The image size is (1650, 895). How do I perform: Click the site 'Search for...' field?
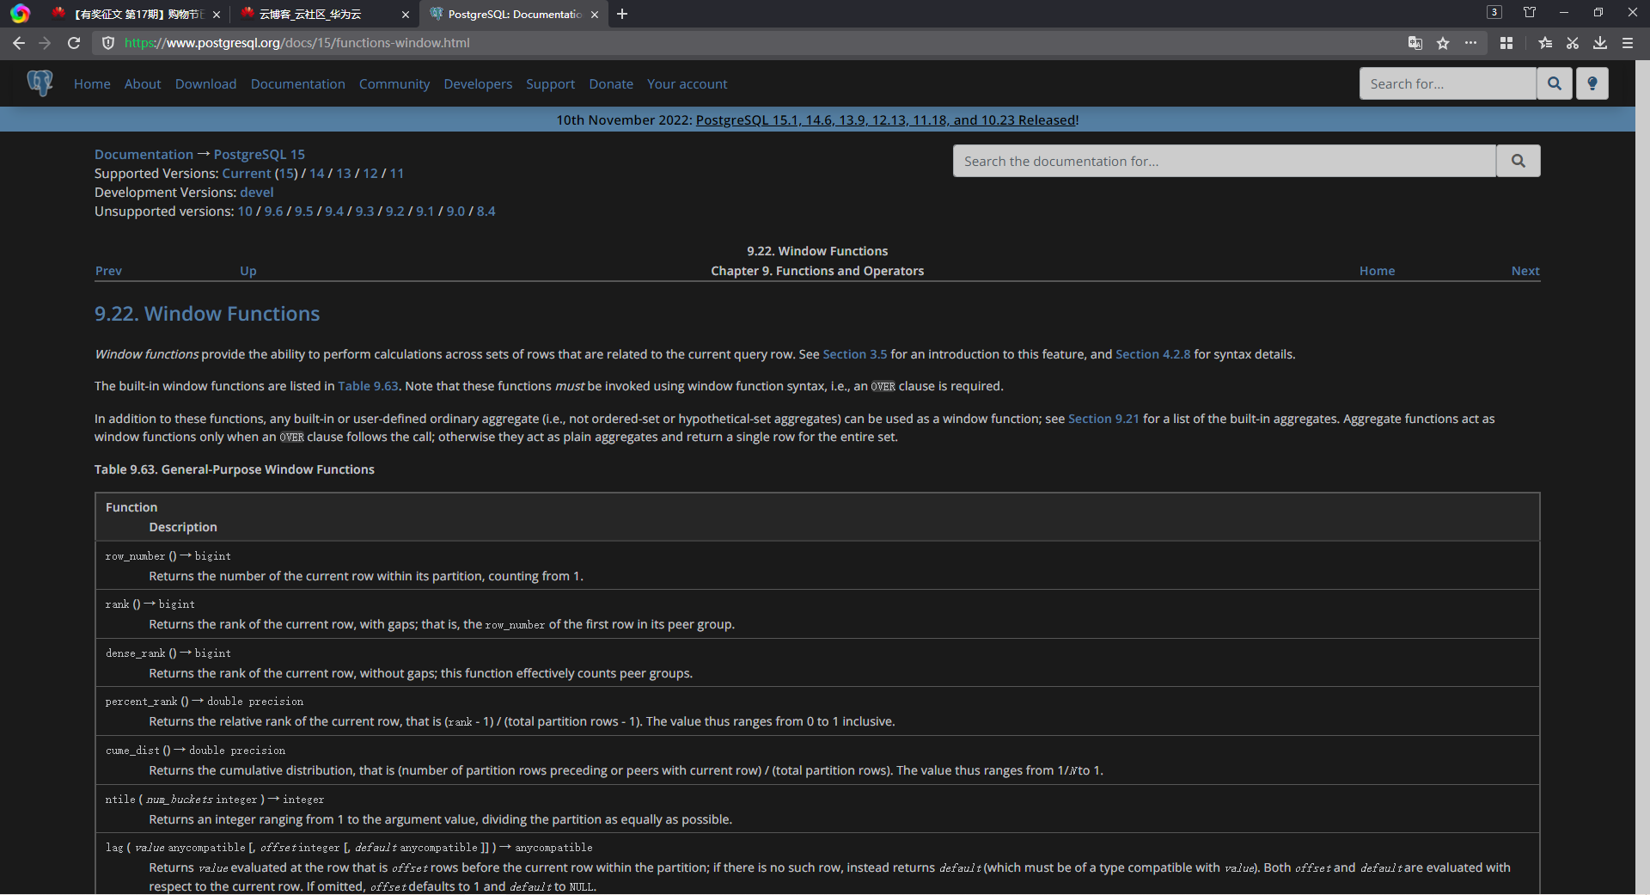pyautogui.click(x=1448, y=83)
